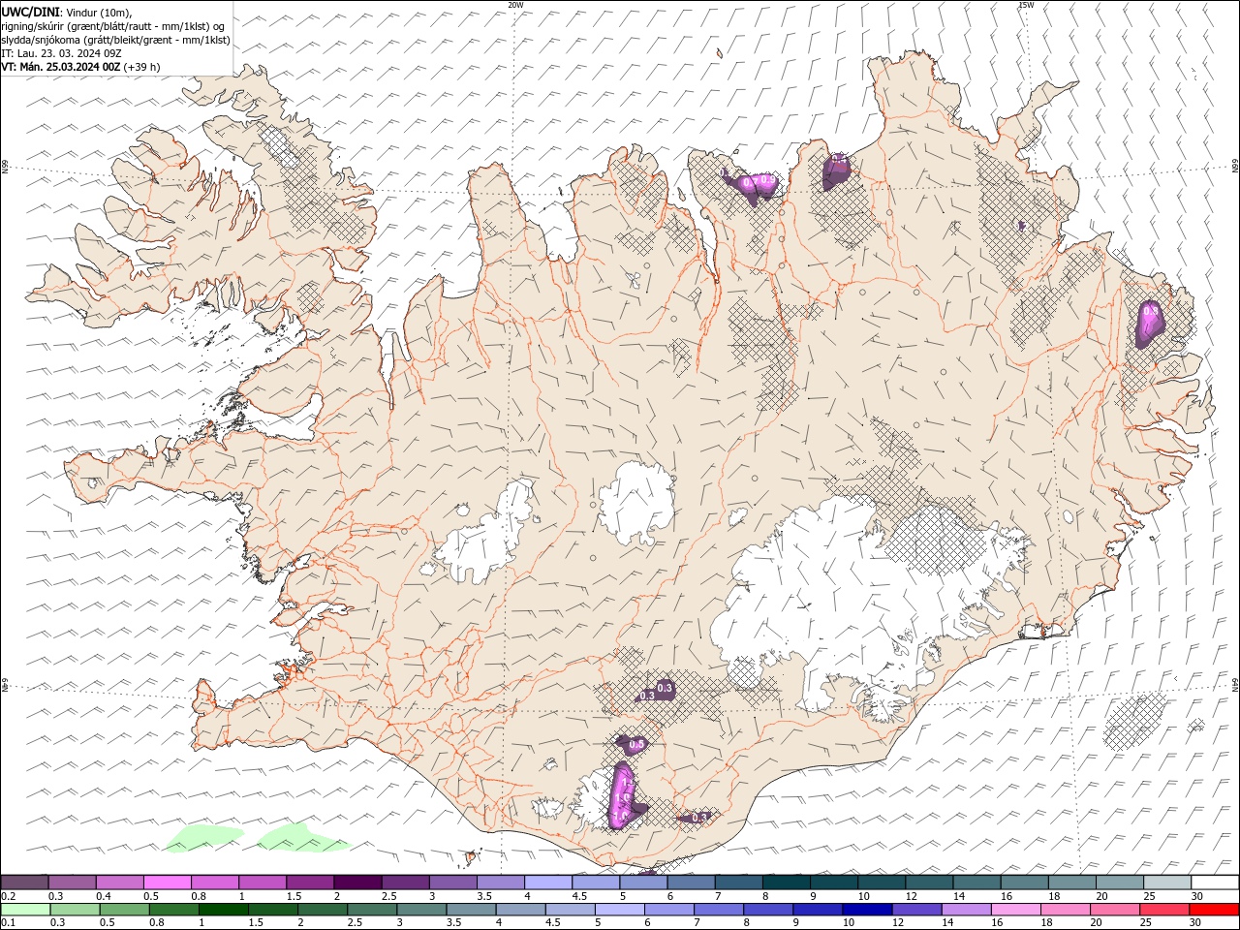Click the pale grey snow swatch starting at 25
The width and height of the screenshot is (1240, 930).
pos(1165,883)
